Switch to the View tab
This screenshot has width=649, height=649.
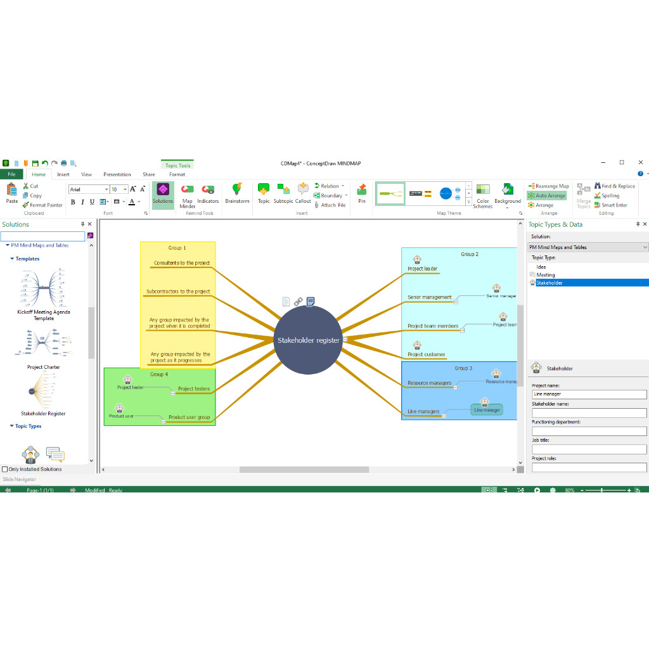coord(86,174)
